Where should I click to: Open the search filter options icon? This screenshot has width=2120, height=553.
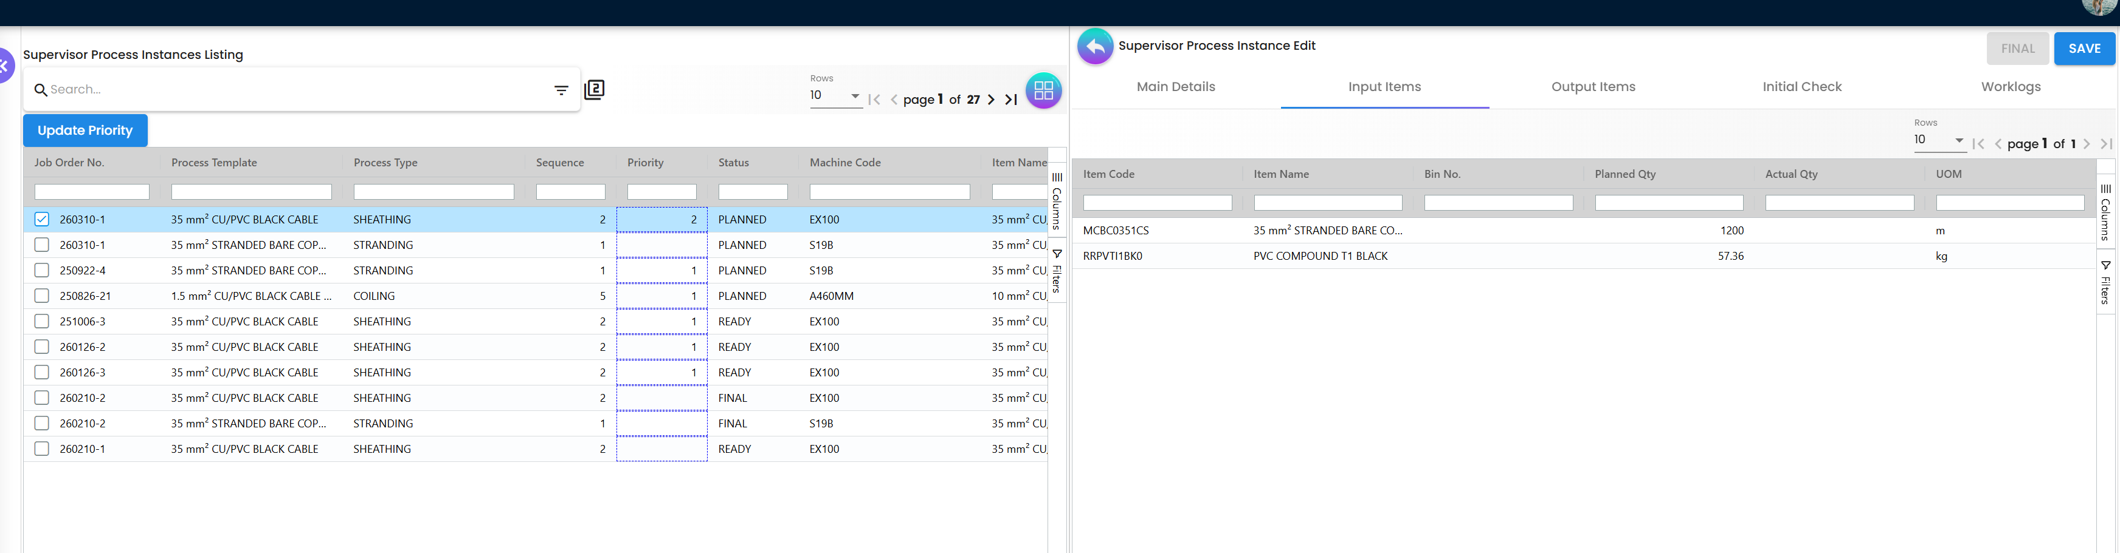pyautogui.click(x=561, y=90)
